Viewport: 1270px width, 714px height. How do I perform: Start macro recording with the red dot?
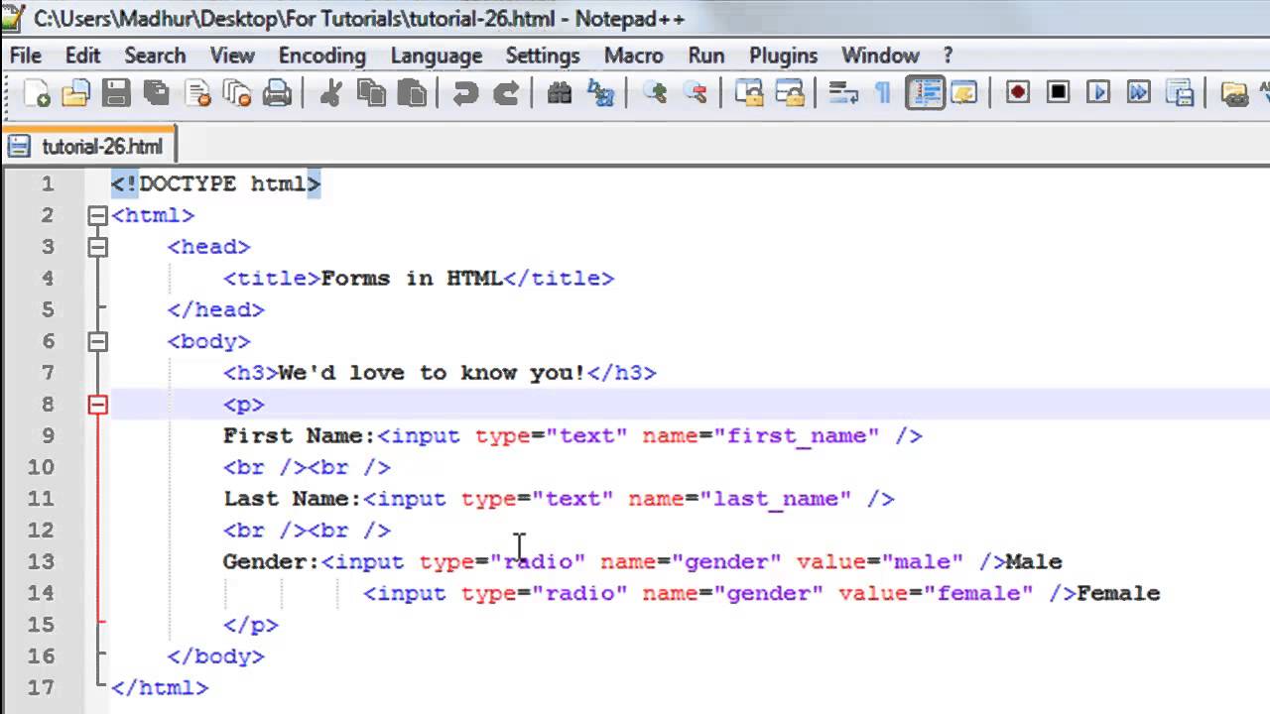coord(1017,93)
